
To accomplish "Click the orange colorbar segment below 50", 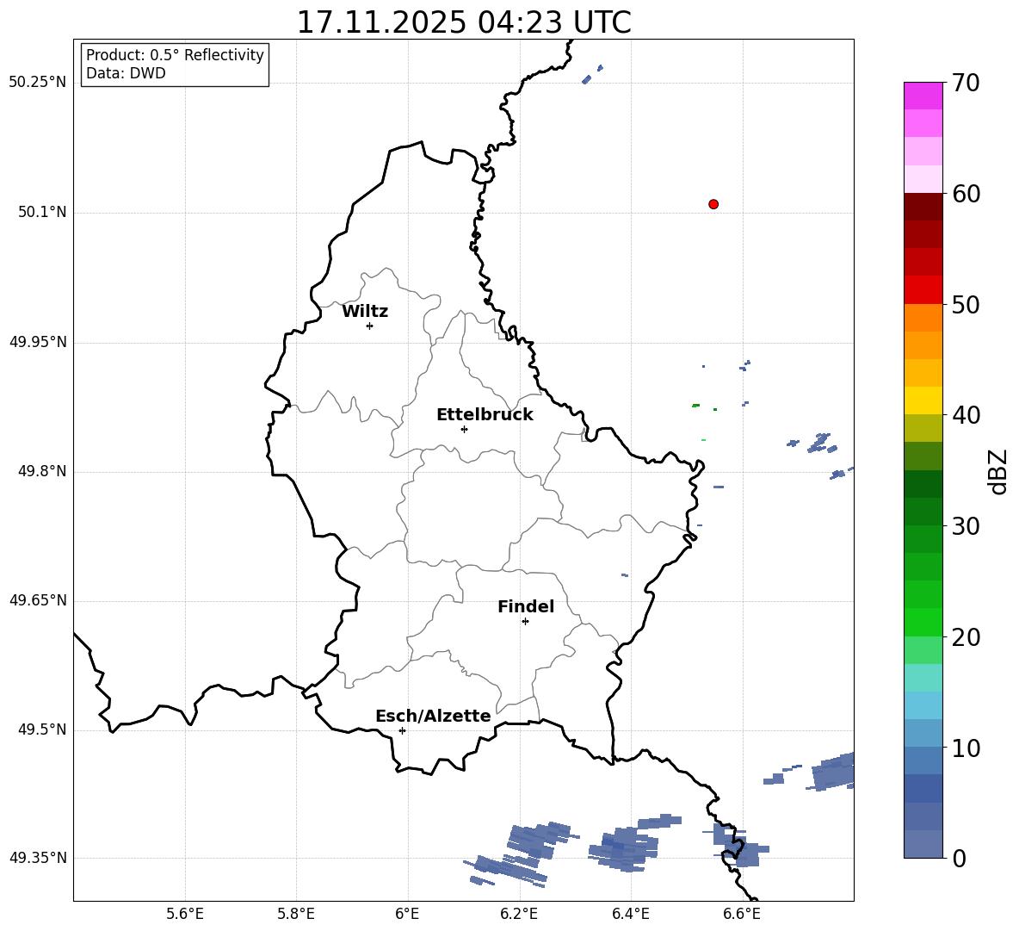I will tap(923, 318).
